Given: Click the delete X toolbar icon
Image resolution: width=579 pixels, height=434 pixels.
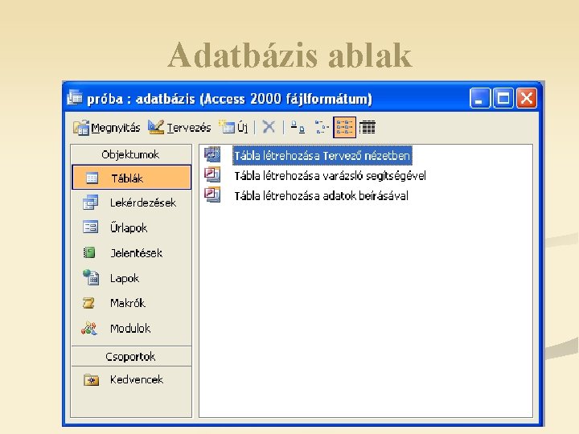Looking at the screenshot, I should click(x=269, y=127).
